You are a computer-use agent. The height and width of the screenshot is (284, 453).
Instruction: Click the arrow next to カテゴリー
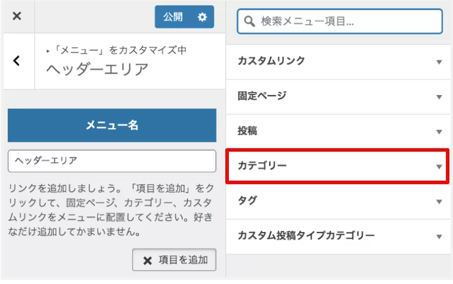pos(439,166)
